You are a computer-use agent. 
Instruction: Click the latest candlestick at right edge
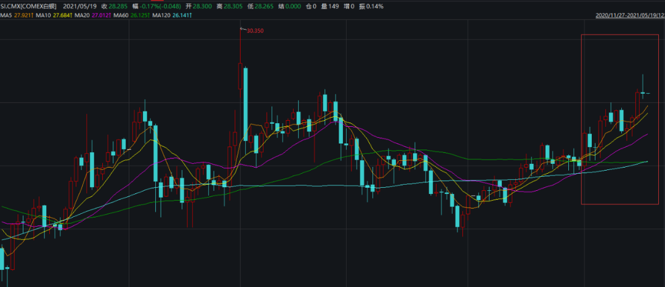648,93
